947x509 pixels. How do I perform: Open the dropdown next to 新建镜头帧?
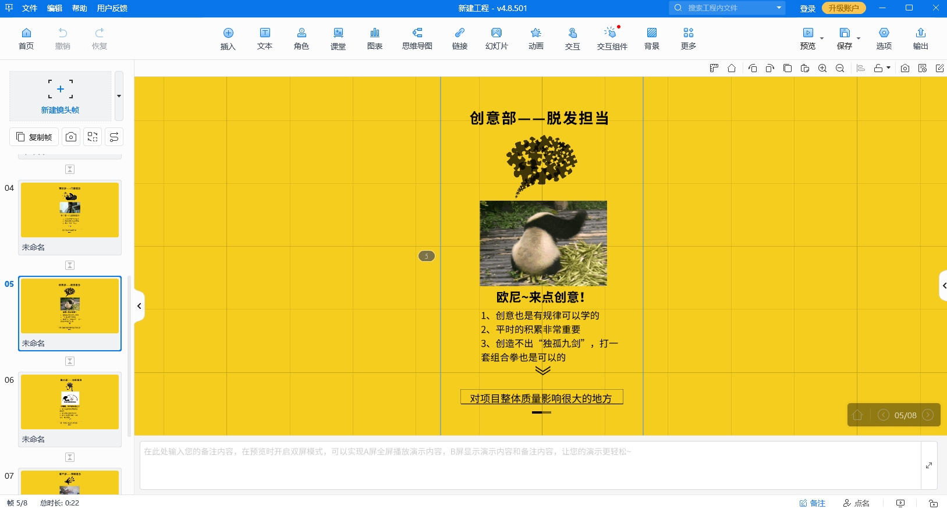click(x=119, y=96)
